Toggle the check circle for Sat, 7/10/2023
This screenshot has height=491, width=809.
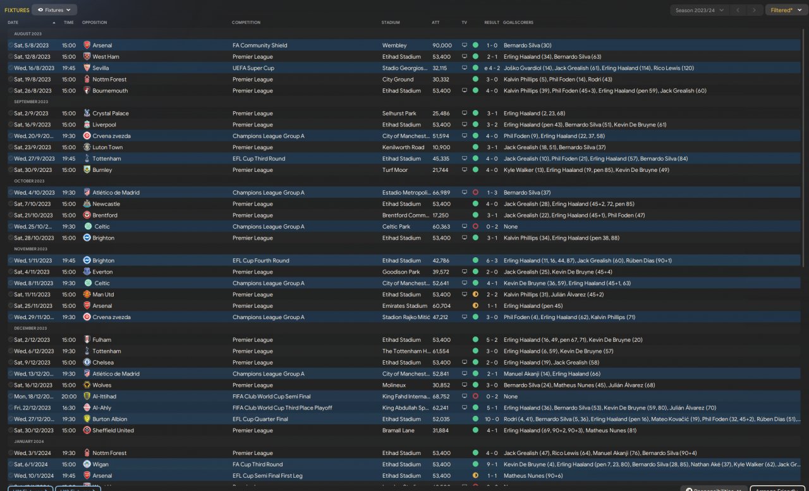pos(11,204)
